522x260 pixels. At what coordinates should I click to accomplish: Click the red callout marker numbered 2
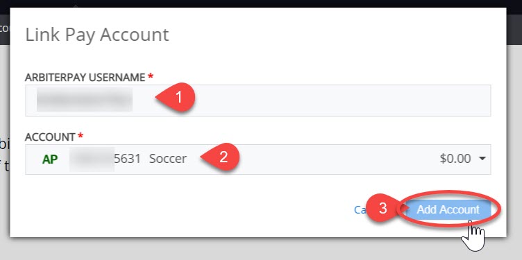[x=220, y=157]
